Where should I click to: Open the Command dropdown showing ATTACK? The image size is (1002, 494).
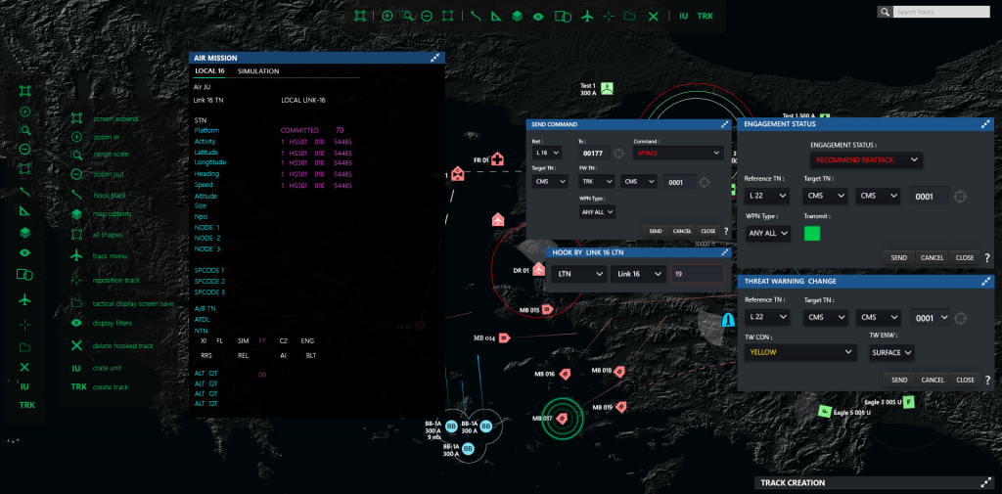678,154
